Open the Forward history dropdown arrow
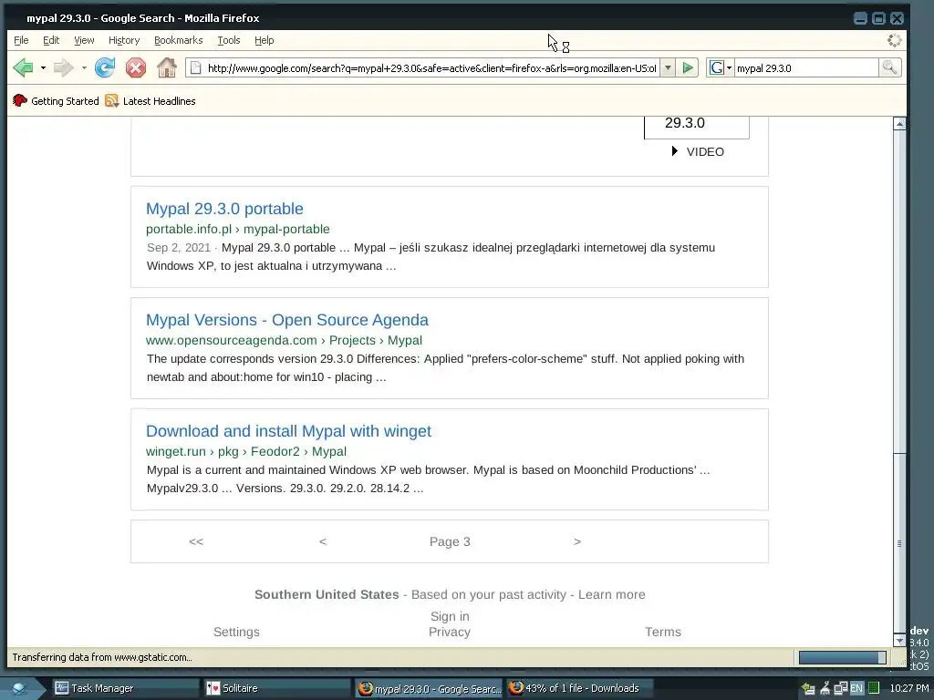This screenshot has height=700, width=934. click(84, 68)
